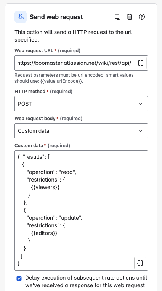Click the Delay execution label text
This screenshot has width=162, height=291.
point(86,281)
